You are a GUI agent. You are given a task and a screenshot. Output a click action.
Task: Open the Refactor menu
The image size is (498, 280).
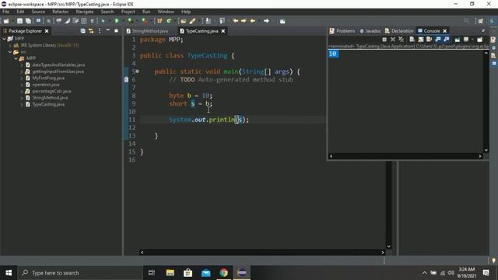(61, 12)
